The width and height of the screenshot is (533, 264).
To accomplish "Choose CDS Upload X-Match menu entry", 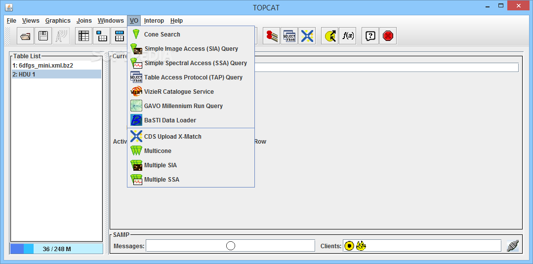I will [x=191, y=136].
